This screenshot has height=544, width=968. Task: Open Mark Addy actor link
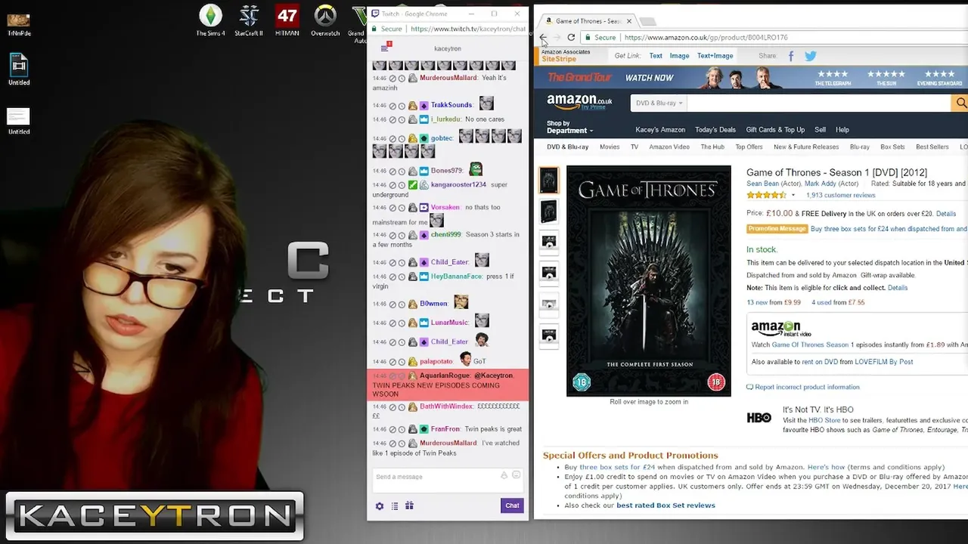pyautogui.click(x=821, y=184)
